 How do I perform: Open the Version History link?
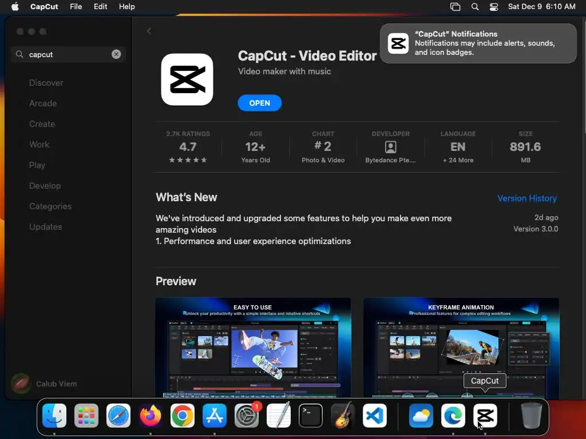coord(527,198)
